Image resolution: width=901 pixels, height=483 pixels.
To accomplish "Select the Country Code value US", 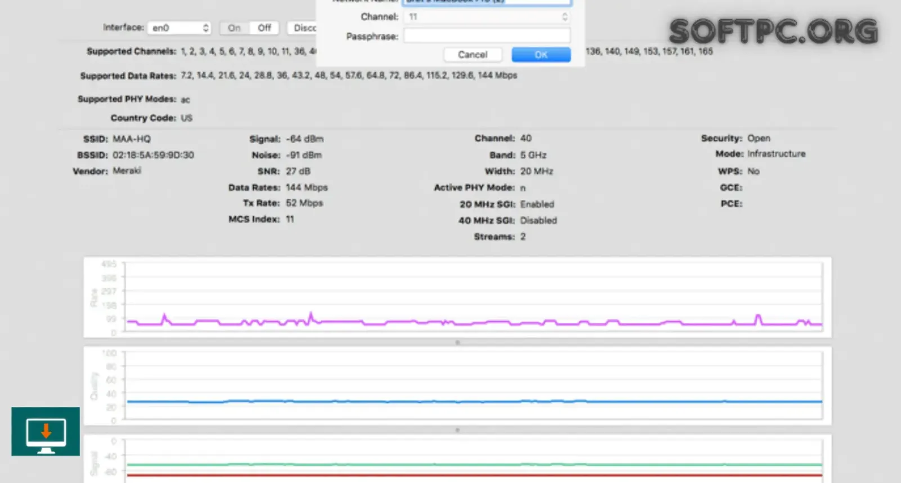I will (x=186, y=118).
